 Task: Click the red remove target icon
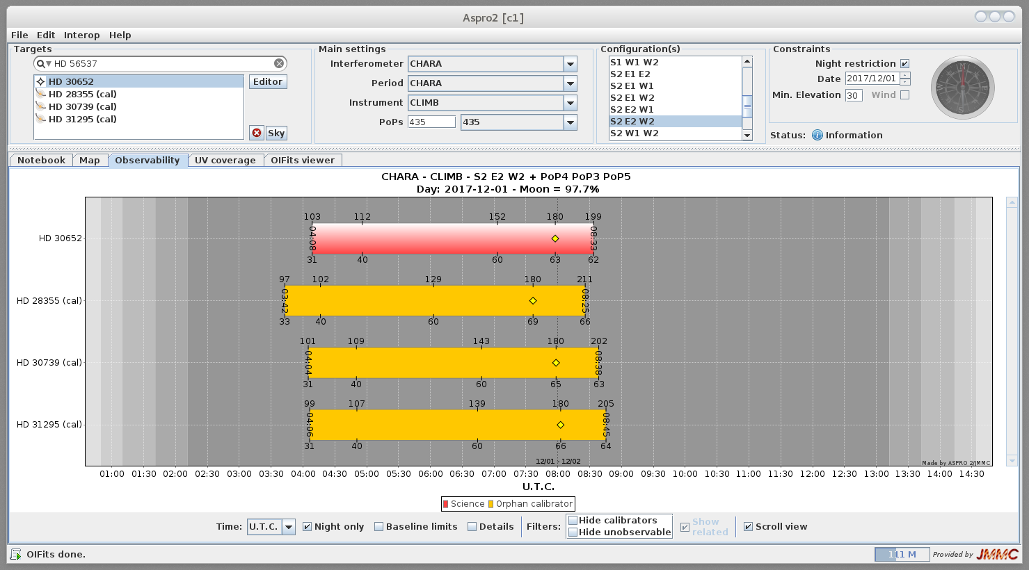coord(257,133)
